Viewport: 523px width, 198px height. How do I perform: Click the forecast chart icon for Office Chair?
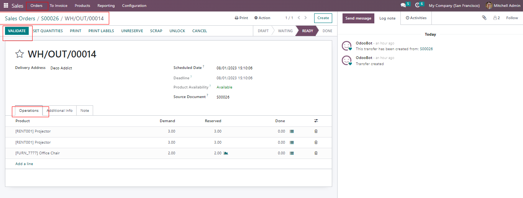(x=226, y=153)
